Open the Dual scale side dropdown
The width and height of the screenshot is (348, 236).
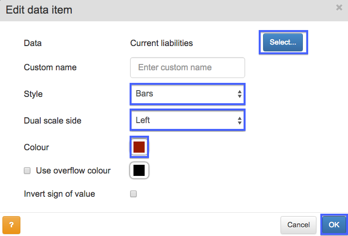pos(187,120)
